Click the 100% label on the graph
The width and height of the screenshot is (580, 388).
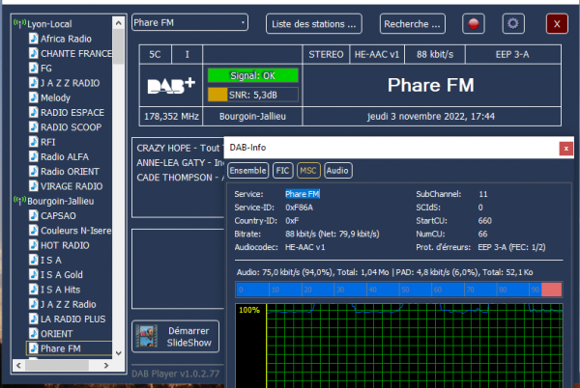249,310
